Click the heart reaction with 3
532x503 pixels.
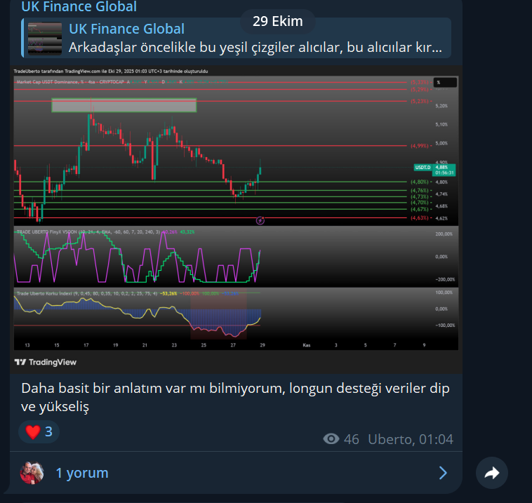pyautogui.click(x=39, y=431)
